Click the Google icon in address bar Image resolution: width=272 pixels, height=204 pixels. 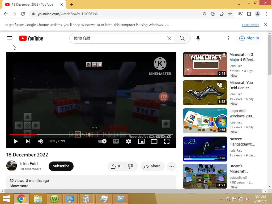205,14
